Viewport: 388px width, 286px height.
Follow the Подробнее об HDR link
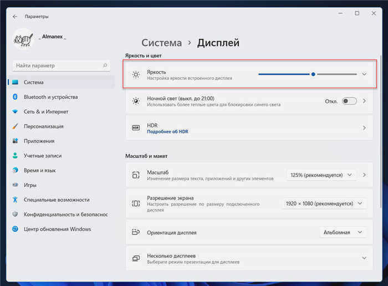167,131
